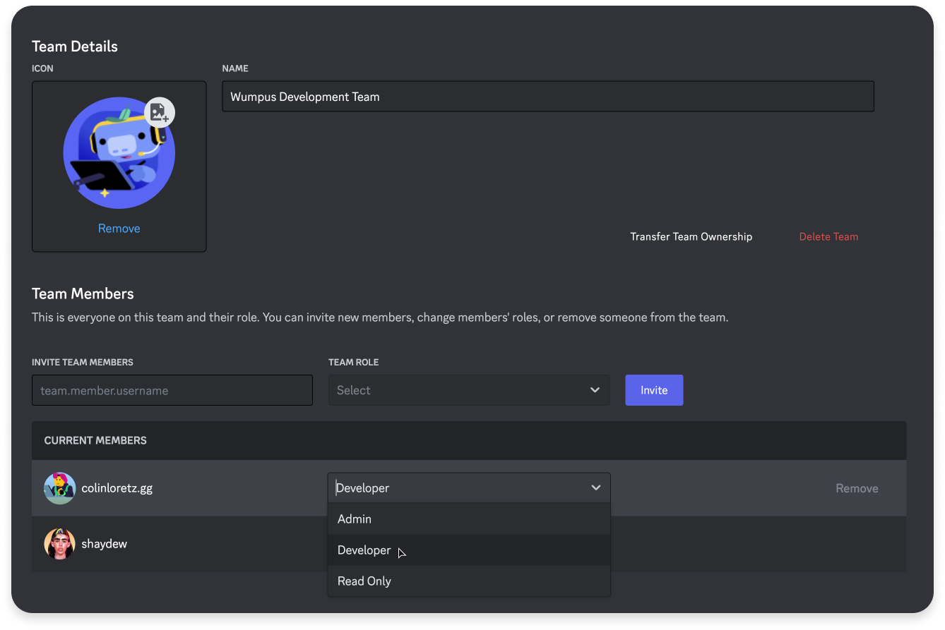Click the colinloretz.gg username
Viewport: 945px width, 630px height.
[117, 488]
